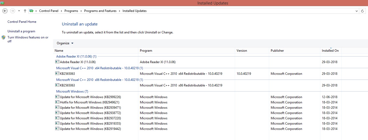Click version cell 10.0.40219
368x140 pixels.
244,73
